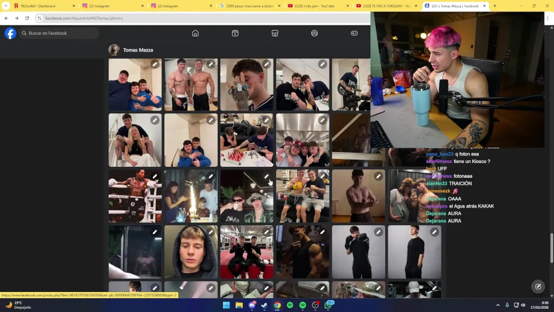Open volume control in system tray
This screenshot has height=312, width=554.
pyautogui.click(x=523, y=305)
